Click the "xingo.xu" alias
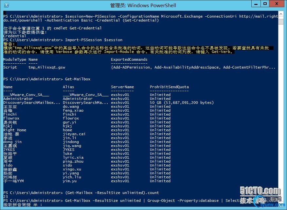Viewport: 287px width, 210px height. 72,169
